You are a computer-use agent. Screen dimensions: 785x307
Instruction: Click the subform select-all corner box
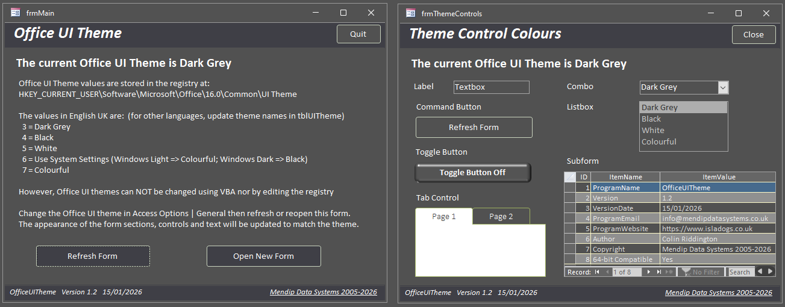[570, 177]
